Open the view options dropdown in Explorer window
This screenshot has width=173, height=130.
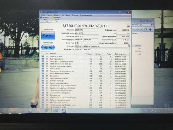(x=141, y=30)
